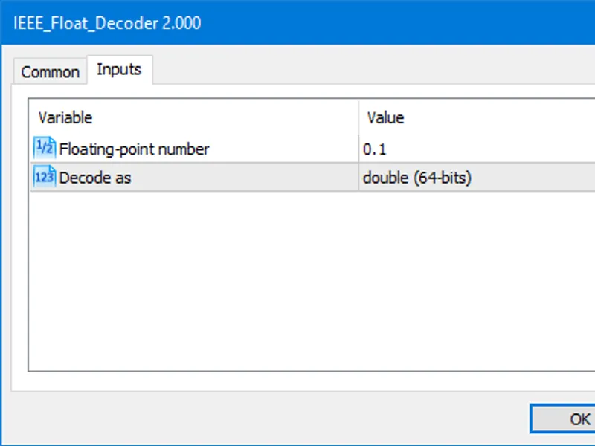Select the Inputs tab
The image size is (595, 446).
click(x=120, y=70)
